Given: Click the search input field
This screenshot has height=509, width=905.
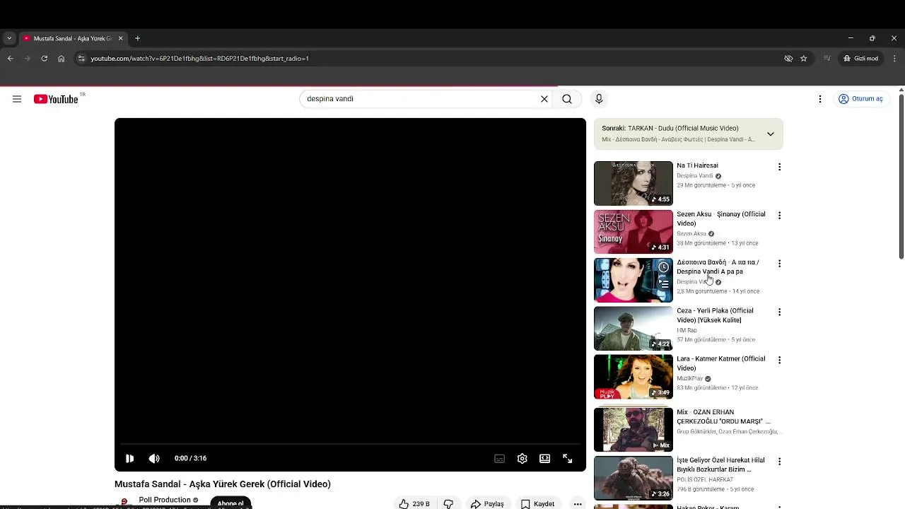Looking at the screenshot, I should (421, 99).
